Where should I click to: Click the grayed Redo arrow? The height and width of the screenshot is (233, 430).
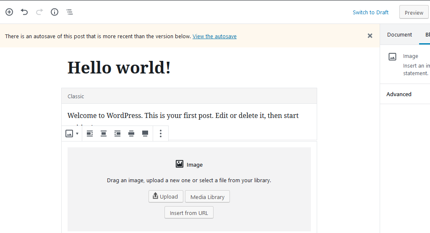[x=39, y=12]
